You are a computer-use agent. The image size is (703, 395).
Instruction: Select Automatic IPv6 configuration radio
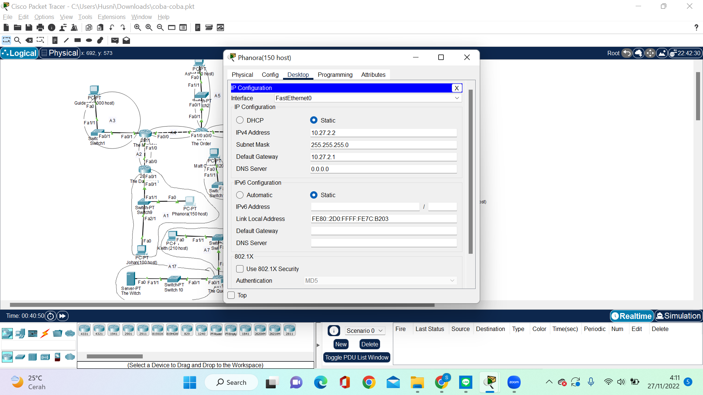point(240,195)
